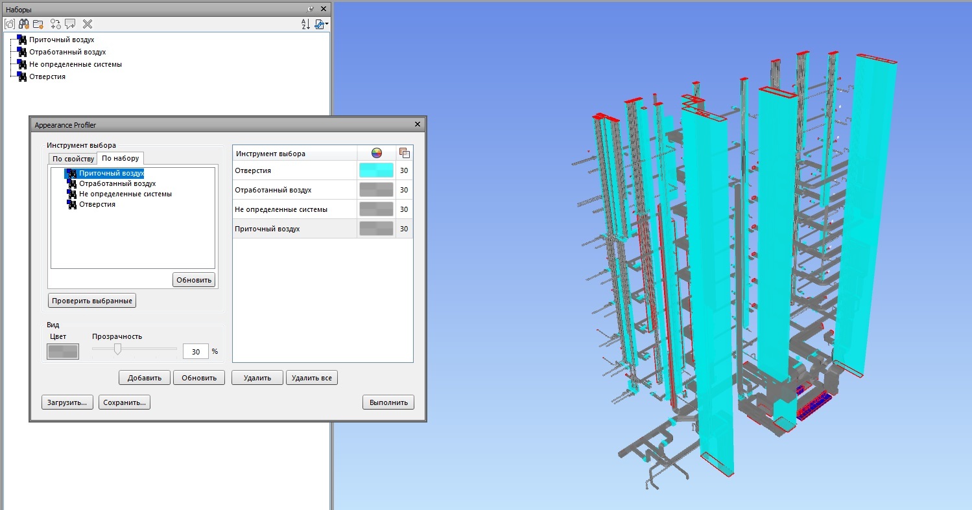This screenshot has width=972, height=510.
Task: Click transparency value 30 in Отверстия row
Action: 404,170
